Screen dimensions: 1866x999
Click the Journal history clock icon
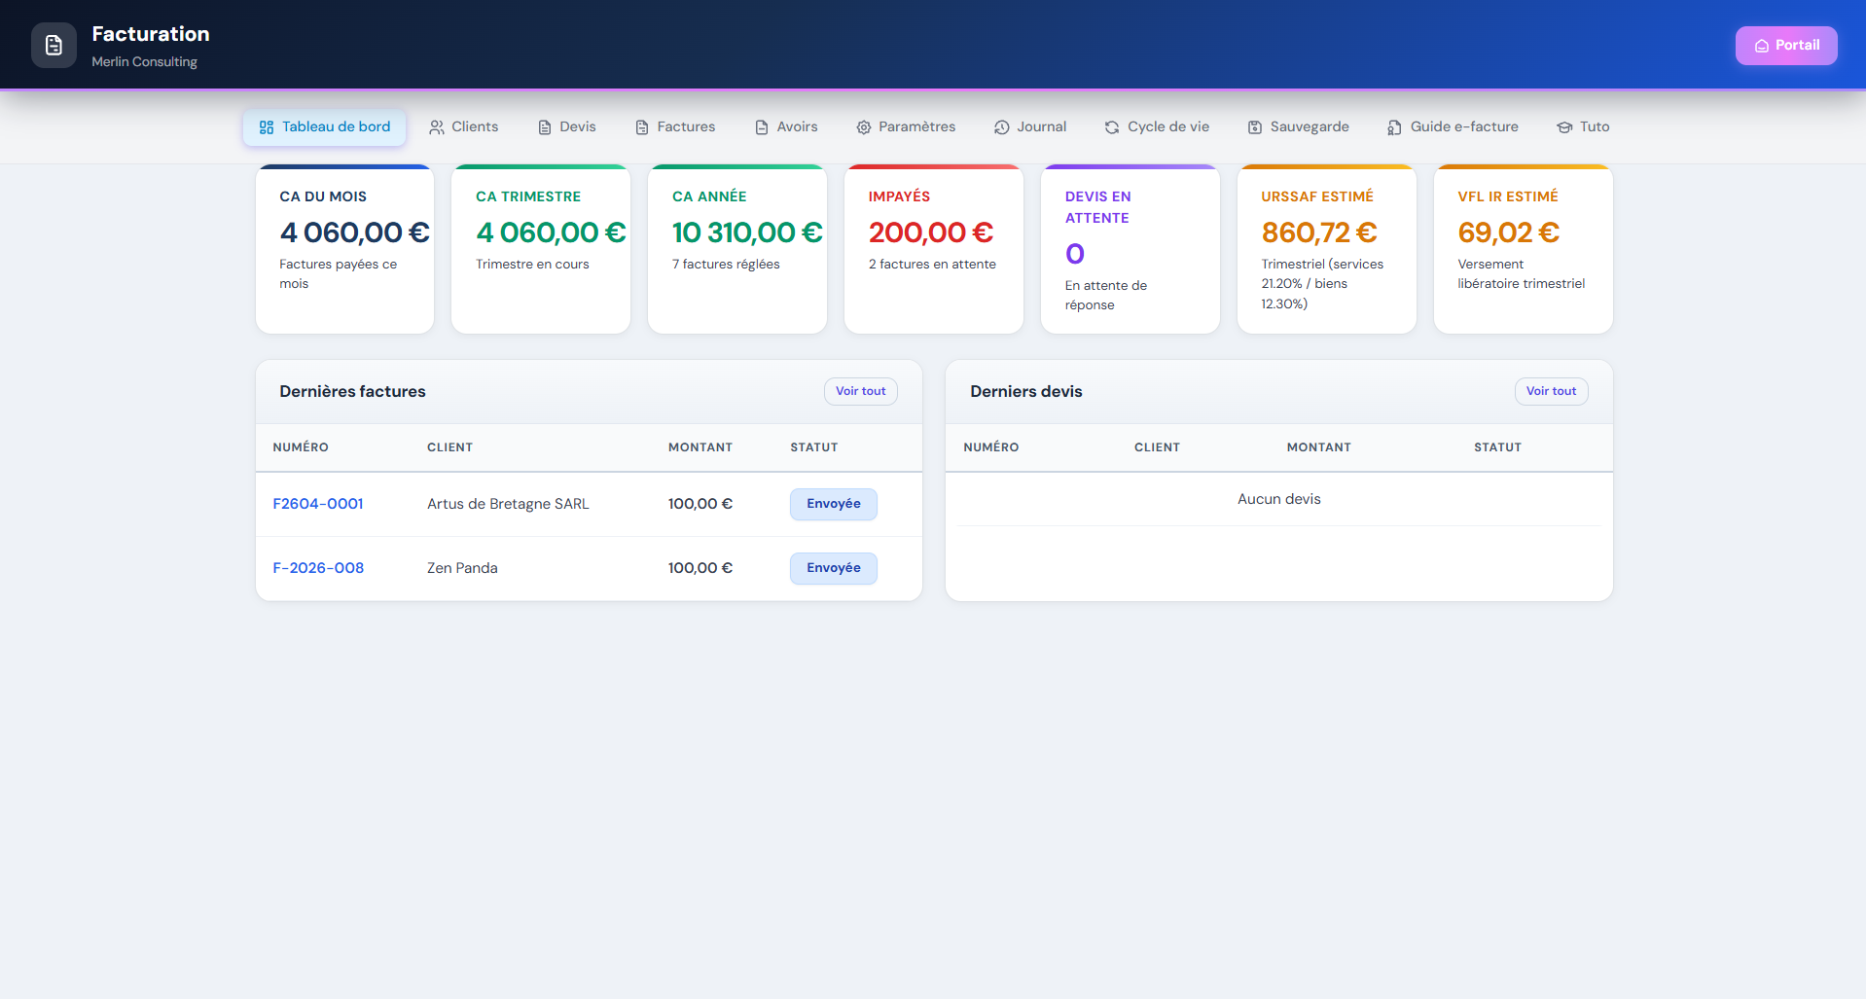[x=1001, y=127]
